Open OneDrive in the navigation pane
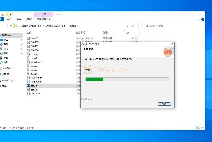This screenshot has width=212, height=142. click(7, 68)
